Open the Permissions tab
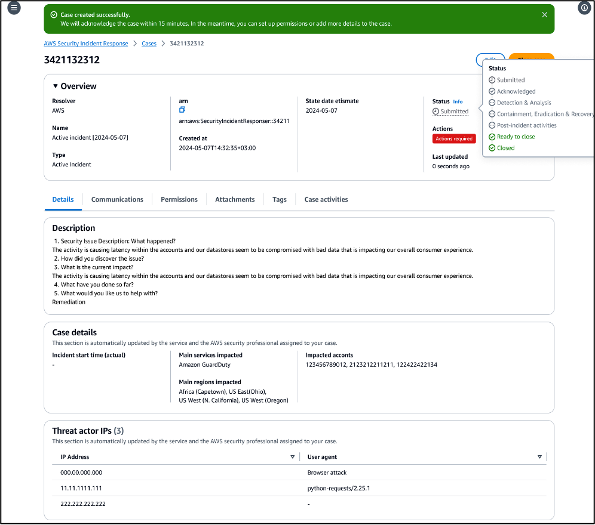This screenshot has height=525, width=595. (x=179, y=200)
